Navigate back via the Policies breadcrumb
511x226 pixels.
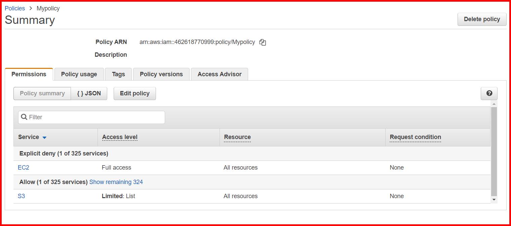[x=15, y=8]
